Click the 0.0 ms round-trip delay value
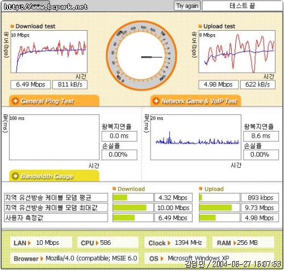This screenshot has height=271, width=284. (119, 136)
